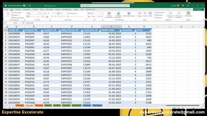
Task: Click the accounting number format icon
Action: coord(89,16)
